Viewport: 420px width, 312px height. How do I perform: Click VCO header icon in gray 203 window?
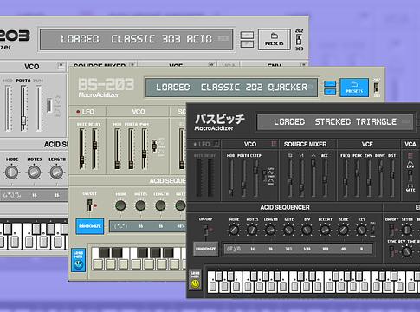61,66
